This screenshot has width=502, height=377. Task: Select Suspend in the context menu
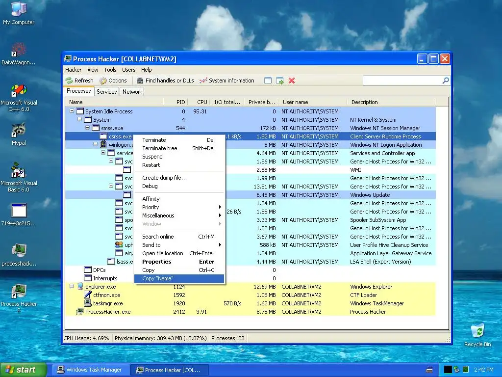point(179,157)
